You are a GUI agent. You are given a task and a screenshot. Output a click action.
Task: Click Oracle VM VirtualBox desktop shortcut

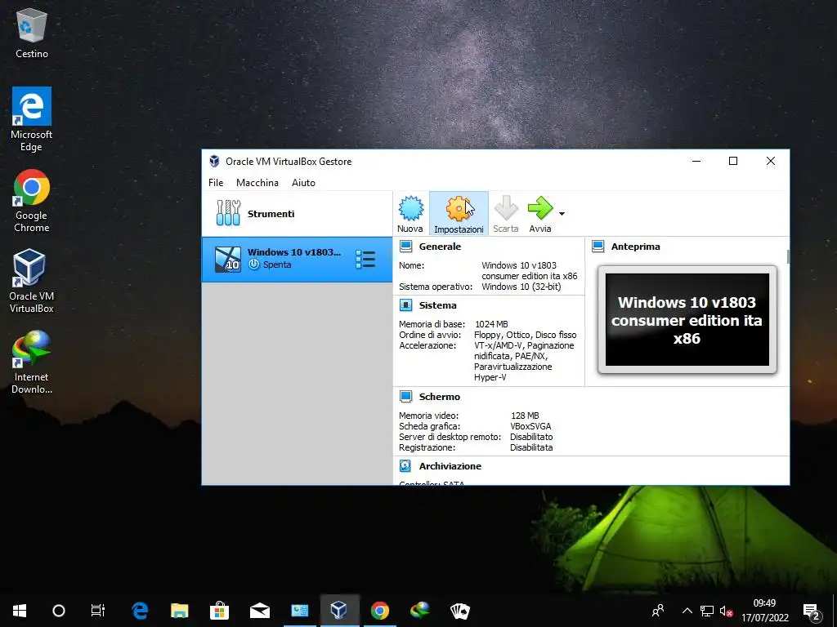tap(32, 281)
